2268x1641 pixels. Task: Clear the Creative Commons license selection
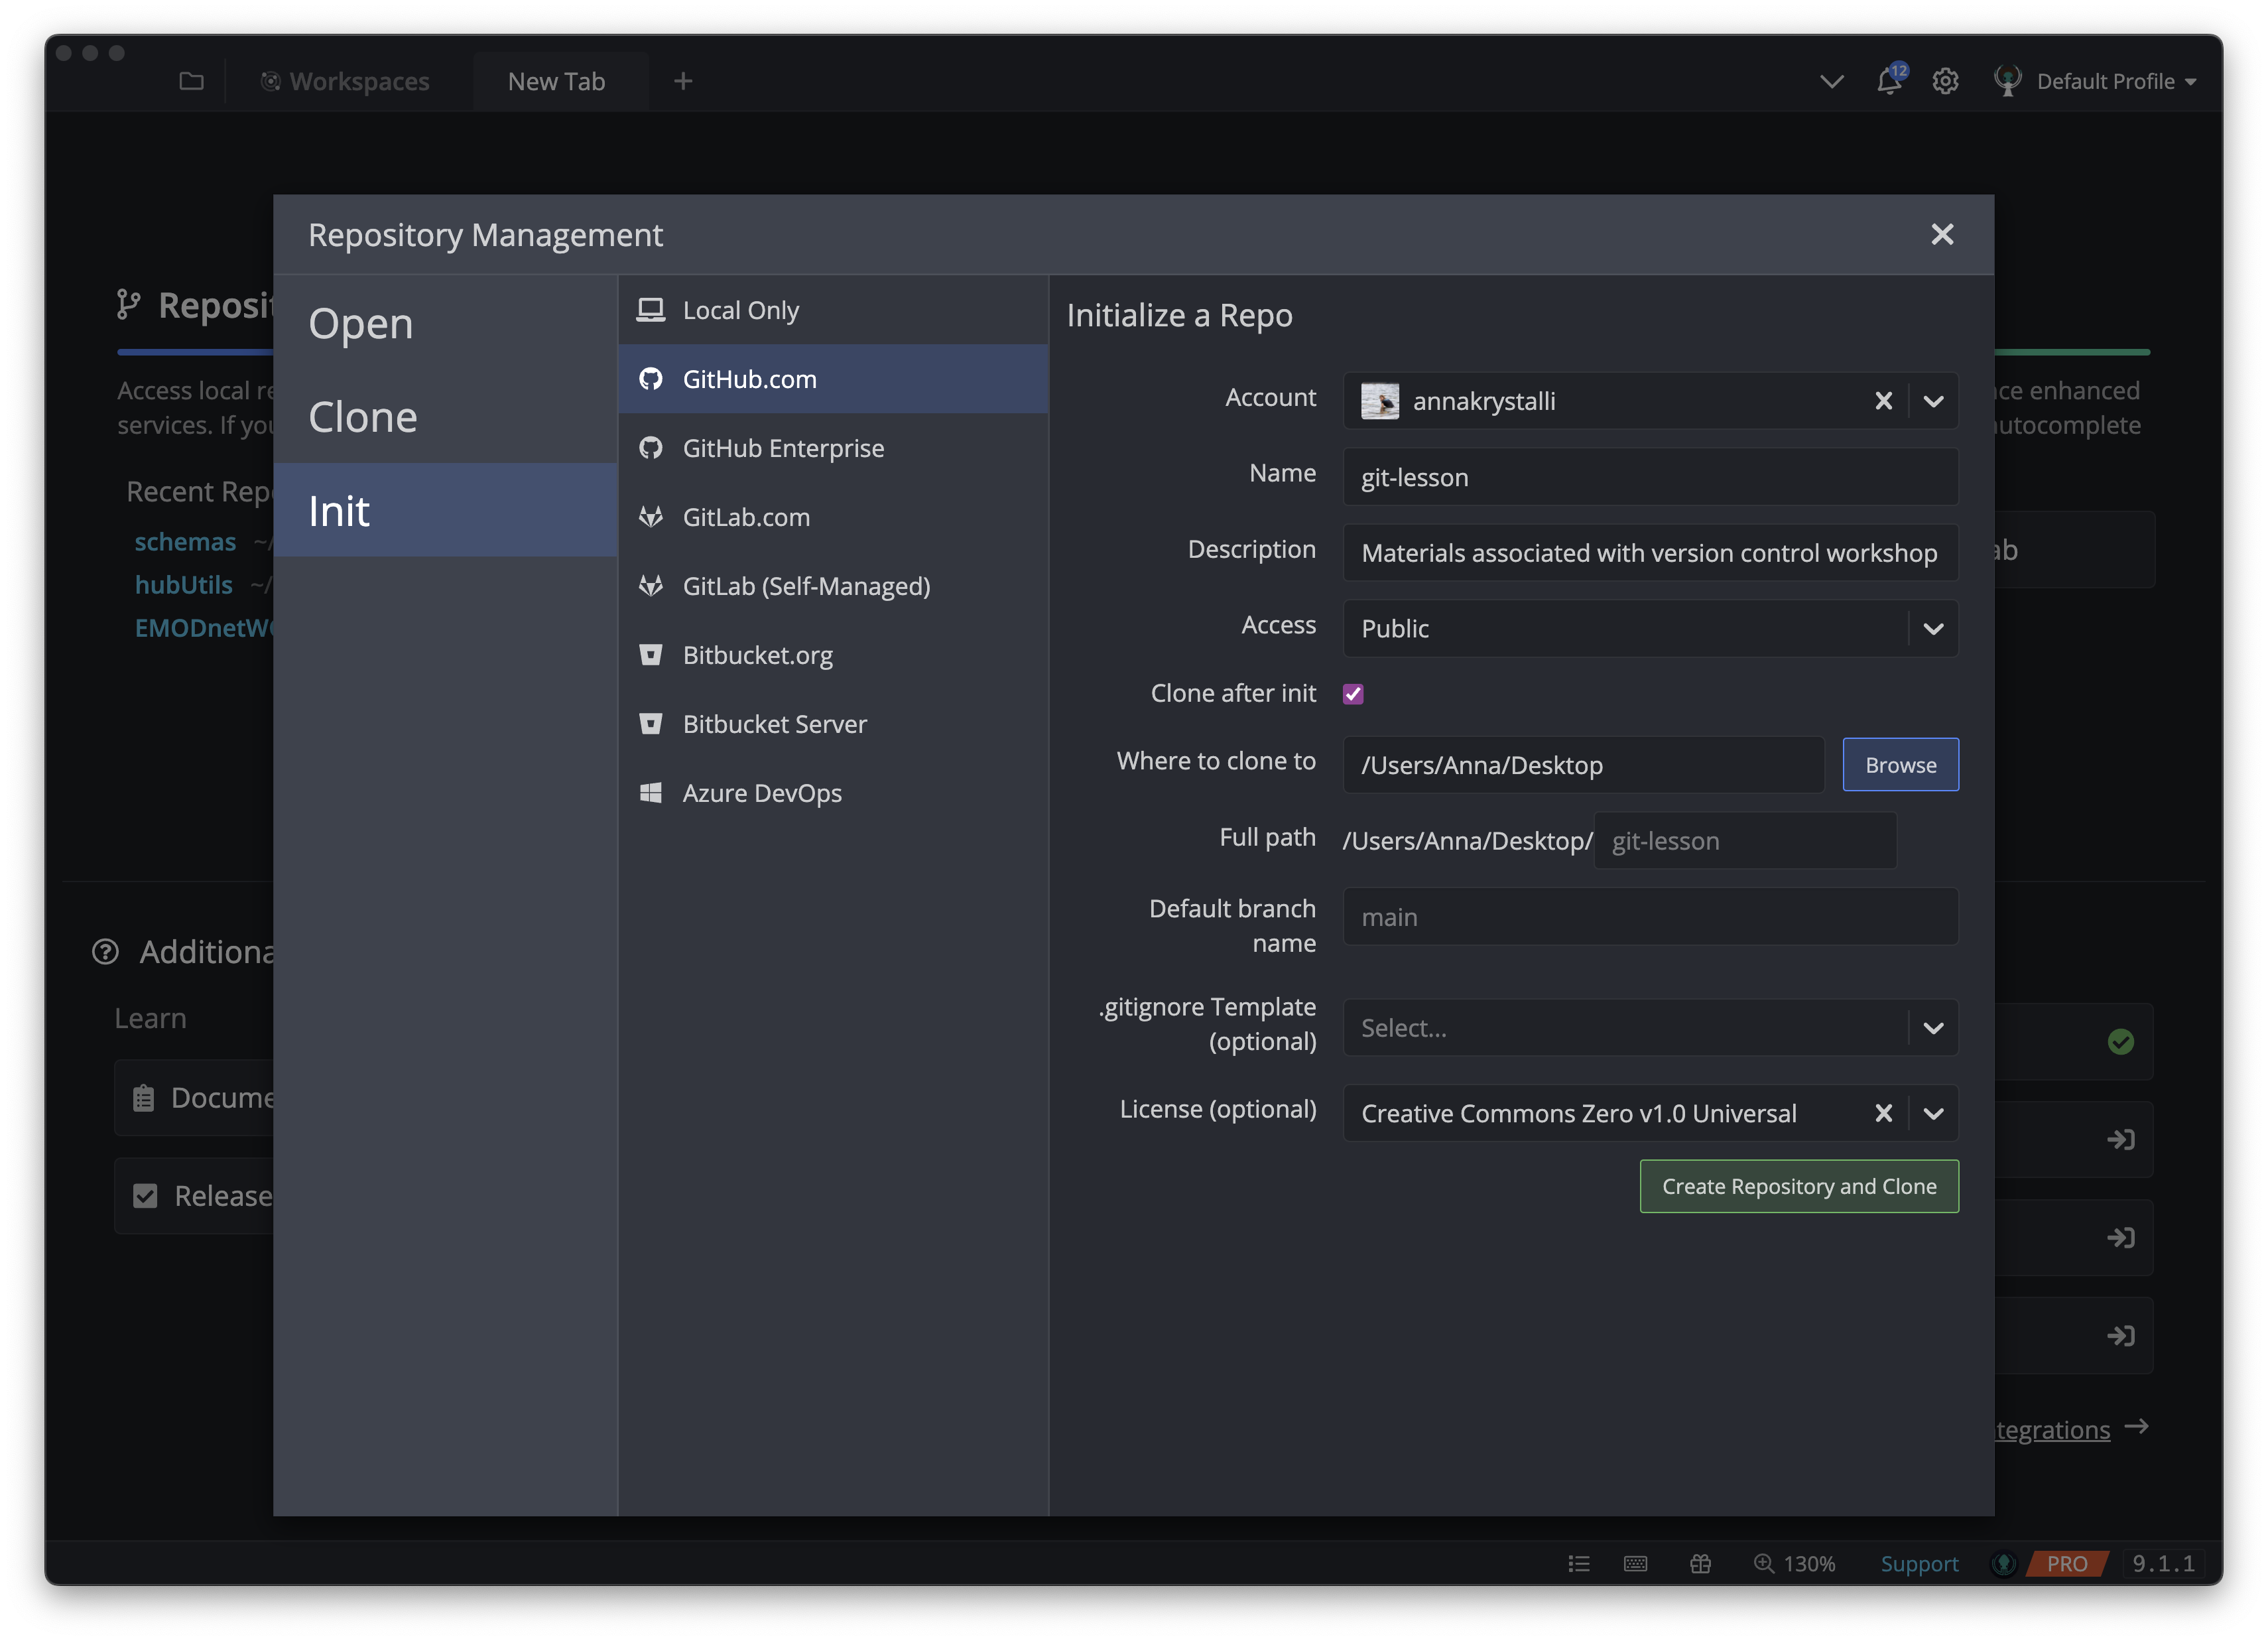click(x=1883, y=1113)
